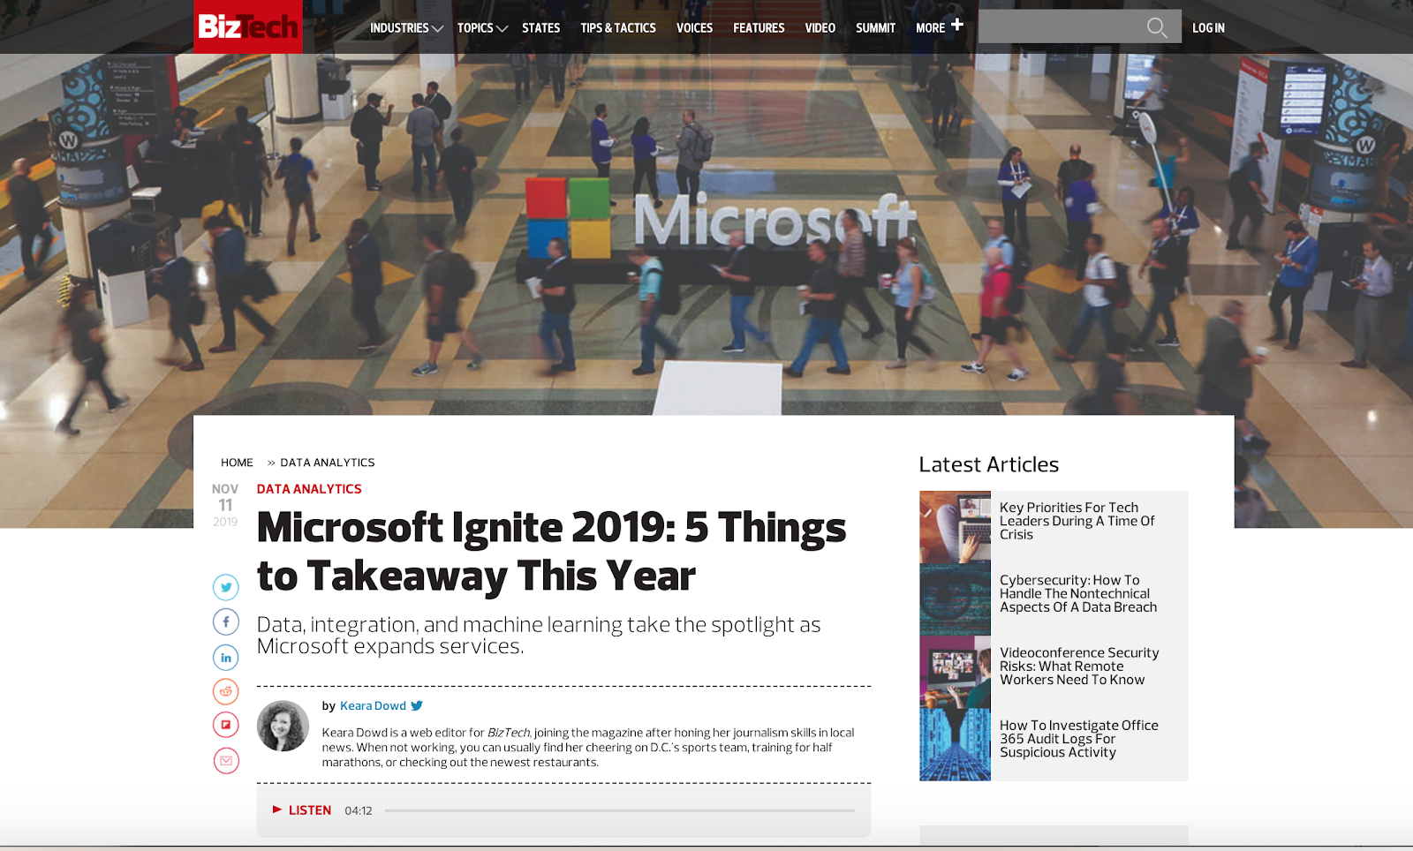Image resolution: width=1413 pixels, height=851 pixels.
Task: Click the audio progress bar
Action: tap(620, 810)
